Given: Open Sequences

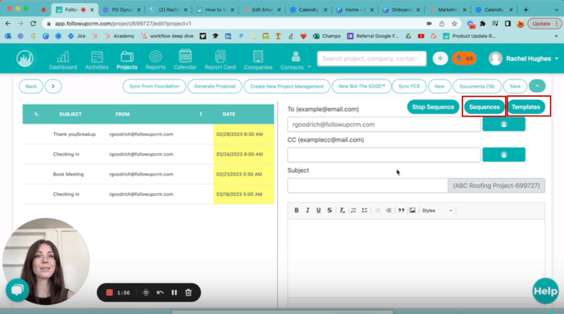Looking at the screenshot, I should pos(484,107).
